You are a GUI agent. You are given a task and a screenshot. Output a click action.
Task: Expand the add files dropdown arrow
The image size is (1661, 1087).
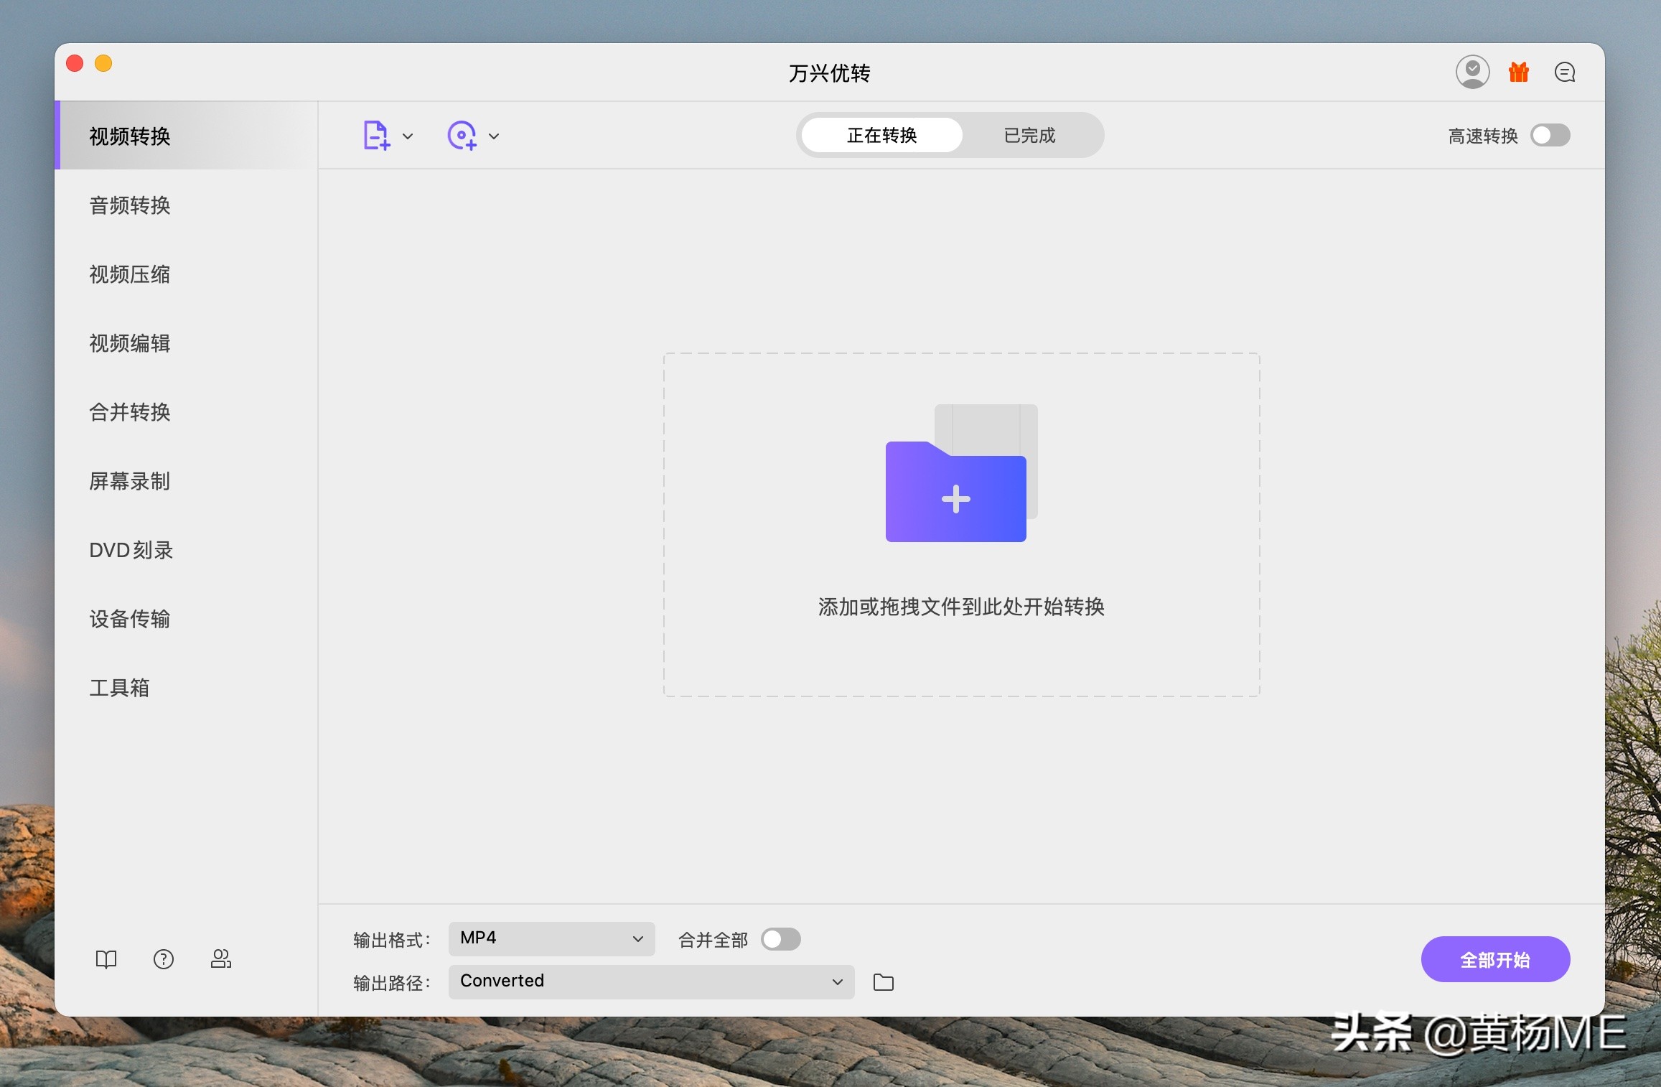pos(408,136)
